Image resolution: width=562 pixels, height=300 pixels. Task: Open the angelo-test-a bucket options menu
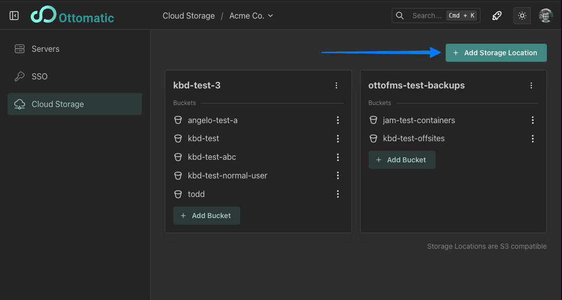pyautogui.click(x=338, y=120)
